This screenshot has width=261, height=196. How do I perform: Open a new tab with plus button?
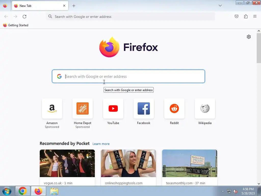pyautogui.click(x=74, y=6)
